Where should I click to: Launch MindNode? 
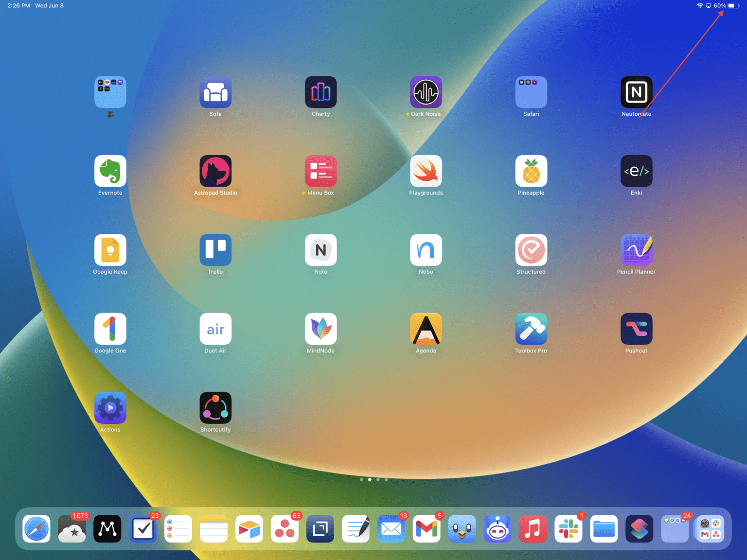(x=320, y=329)
